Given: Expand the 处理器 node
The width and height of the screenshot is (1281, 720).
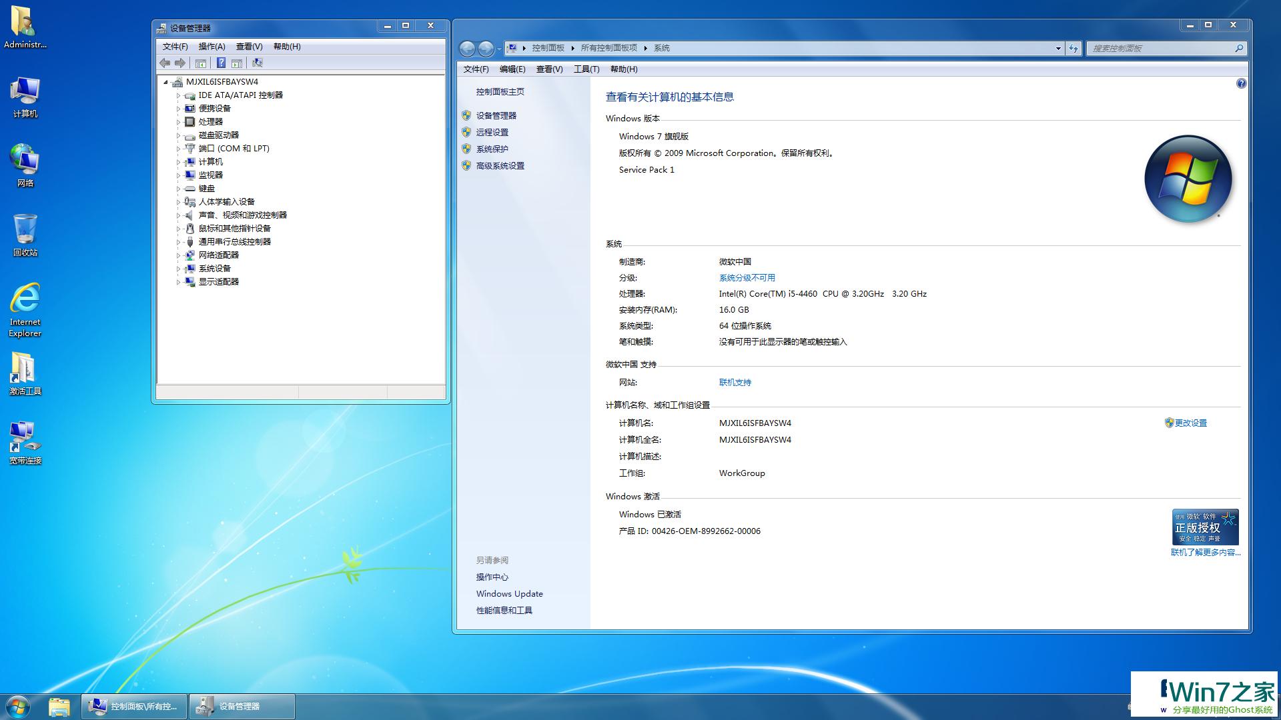Looking at the screenshot, I should pyautogui.click(x=178, y=122).
